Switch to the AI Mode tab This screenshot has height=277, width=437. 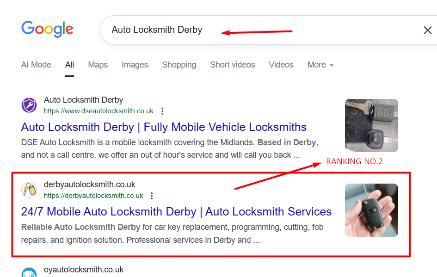36,65
